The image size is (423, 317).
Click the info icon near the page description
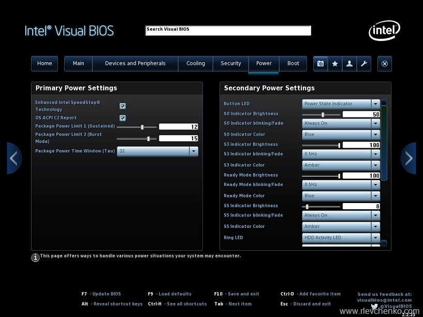click(x=35, y=257)
